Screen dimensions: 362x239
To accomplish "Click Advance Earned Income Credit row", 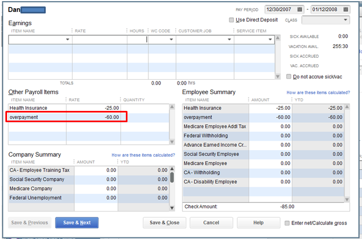I will [263, 145].
